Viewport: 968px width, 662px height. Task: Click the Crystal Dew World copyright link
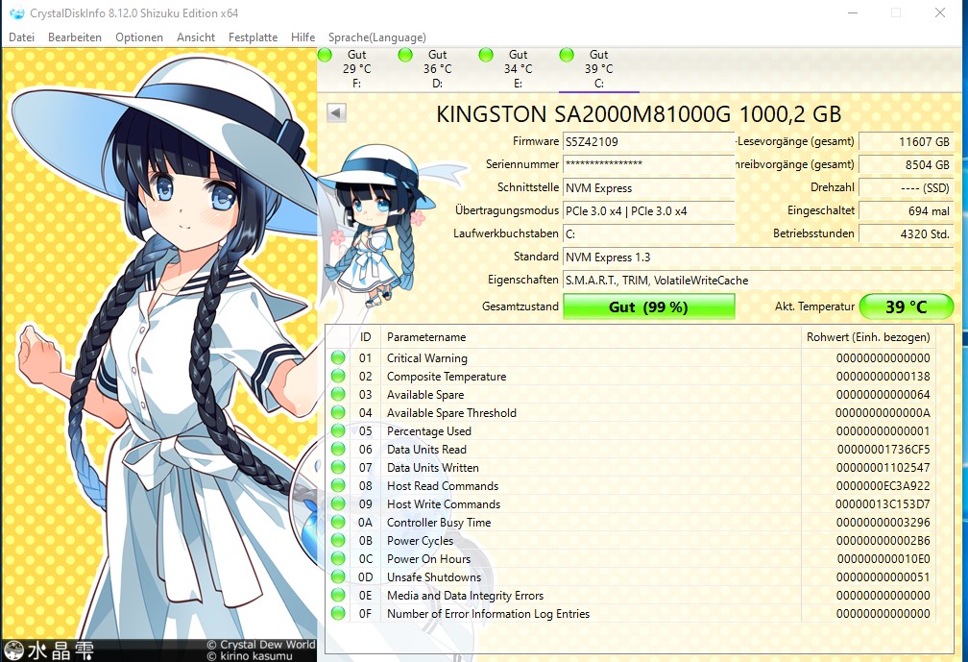click(x=261, y=644)
